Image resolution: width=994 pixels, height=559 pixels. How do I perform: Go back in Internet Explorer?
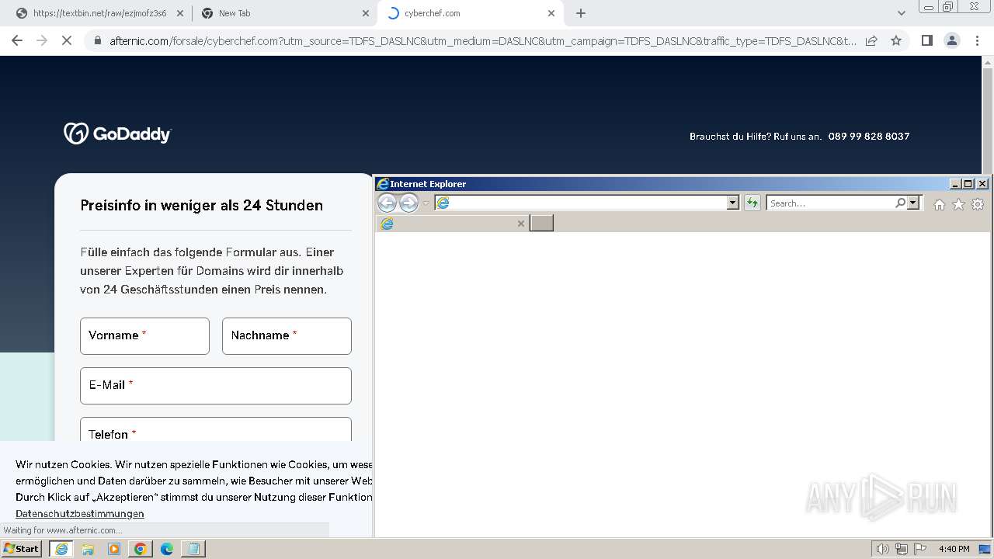point(387,203)
